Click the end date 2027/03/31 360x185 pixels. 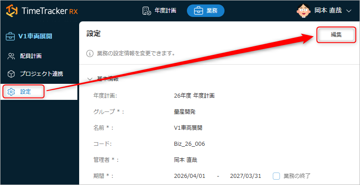pos(246,176)
